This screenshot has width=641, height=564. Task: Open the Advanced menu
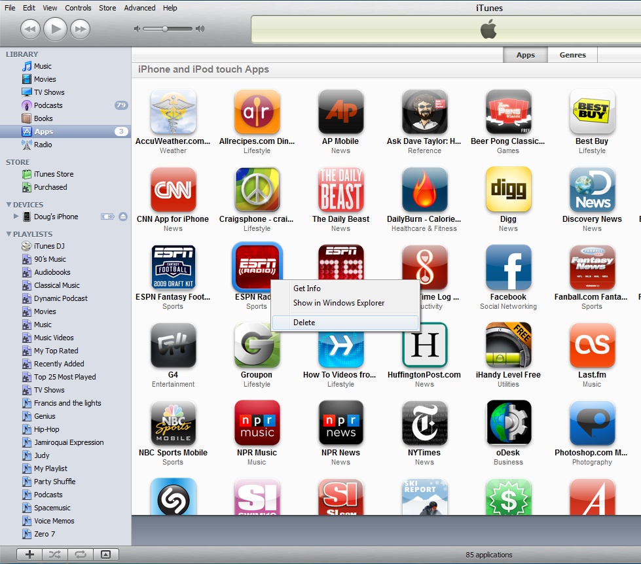tap(140, 8)
